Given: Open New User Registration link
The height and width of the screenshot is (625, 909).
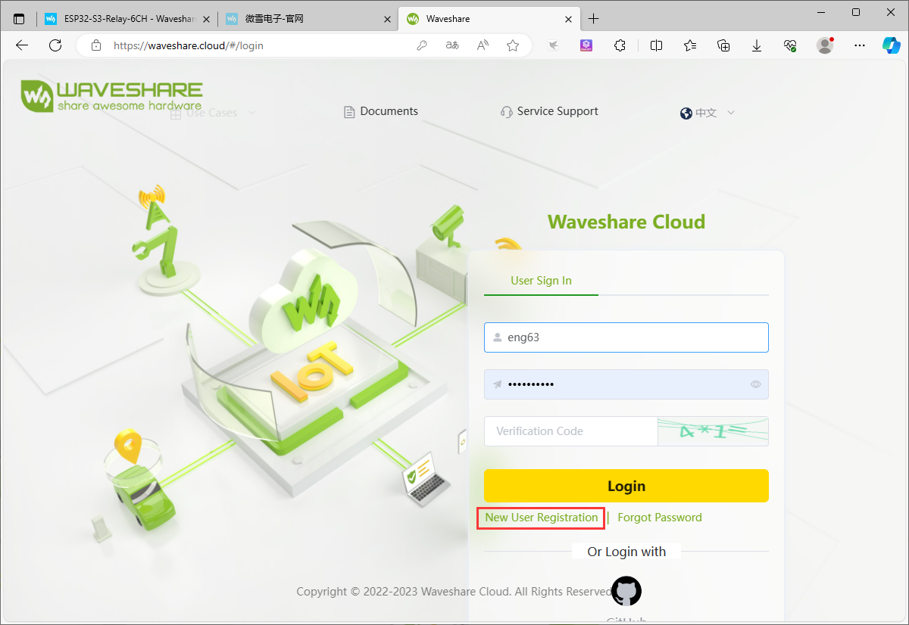Looking at the screenshot, I should [x=542, y=518].
